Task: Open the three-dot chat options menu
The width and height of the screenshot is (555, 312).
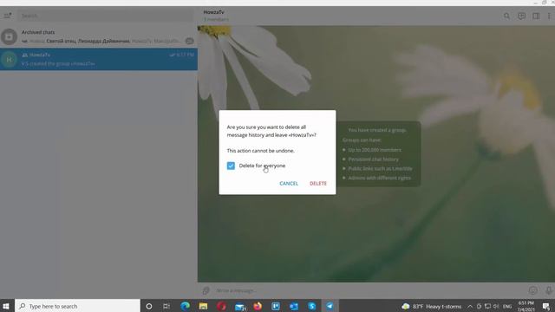Action: (549, 16)
